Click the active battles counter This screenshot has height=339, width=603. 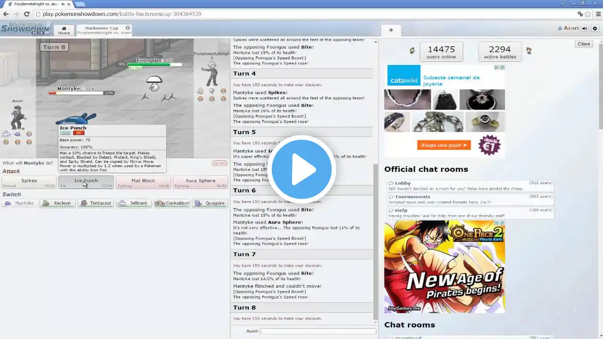500,52
